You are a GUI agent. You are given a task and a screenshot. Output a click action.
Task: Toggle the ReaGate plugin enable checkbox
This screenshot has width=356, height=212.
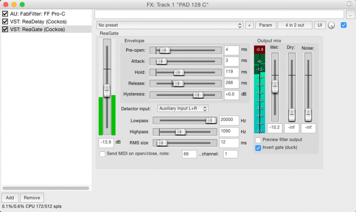click(5, 29)
